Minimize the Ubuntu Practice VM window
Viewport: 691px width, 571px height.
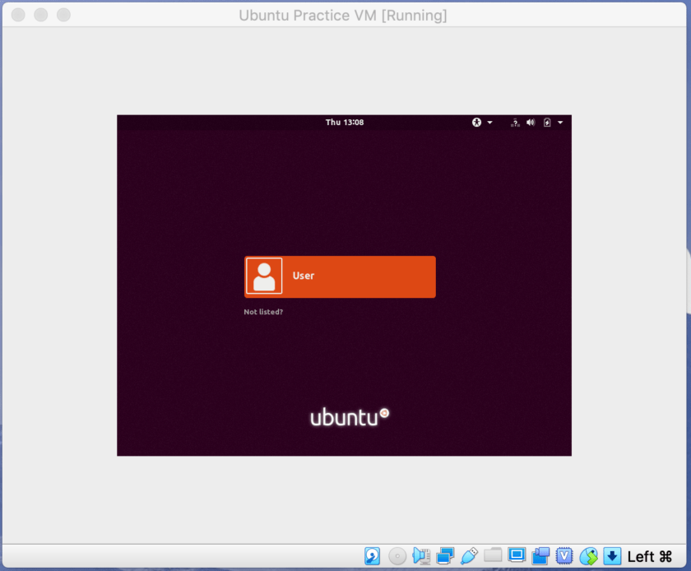coord(41,15)
